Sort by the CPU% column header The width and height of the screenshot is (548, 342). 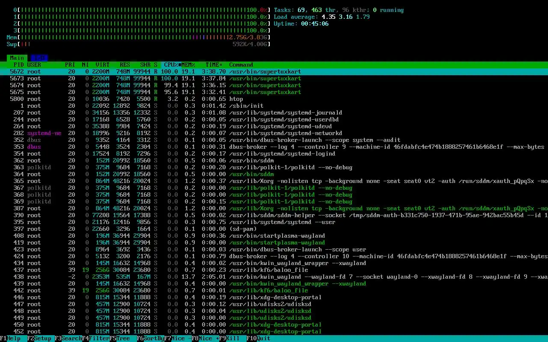pyautogui.click(x=171, y=65)
